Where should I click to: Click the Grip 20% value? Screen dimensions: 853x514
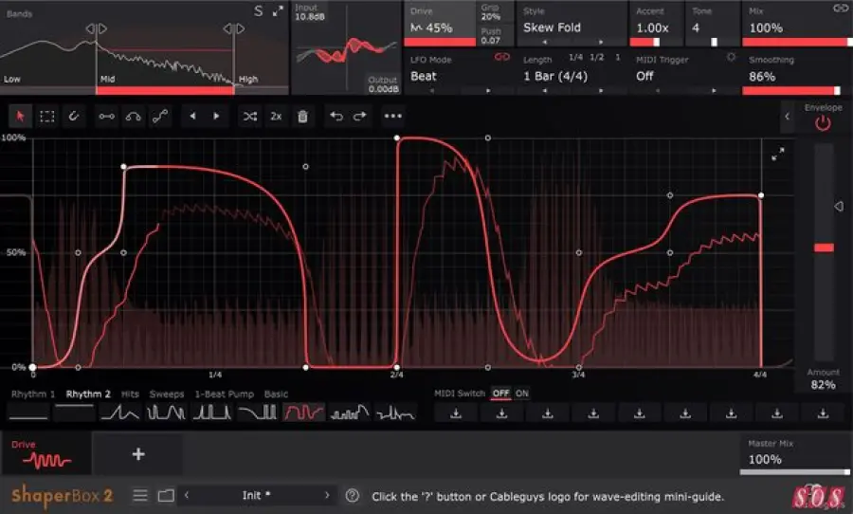[x=491, y=16]
